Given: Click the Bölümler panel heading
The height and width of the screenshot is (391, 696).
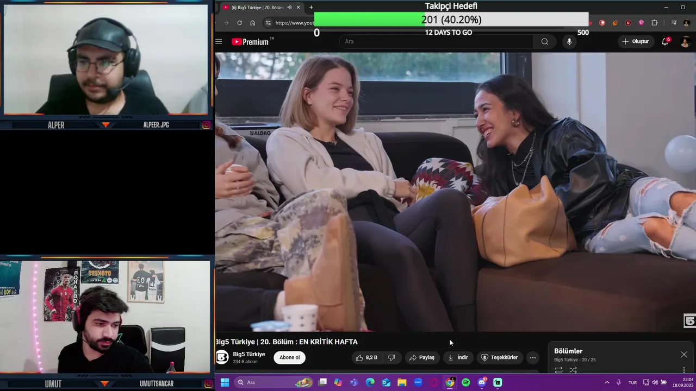Looking at the screenshot, I should (568, 351).
